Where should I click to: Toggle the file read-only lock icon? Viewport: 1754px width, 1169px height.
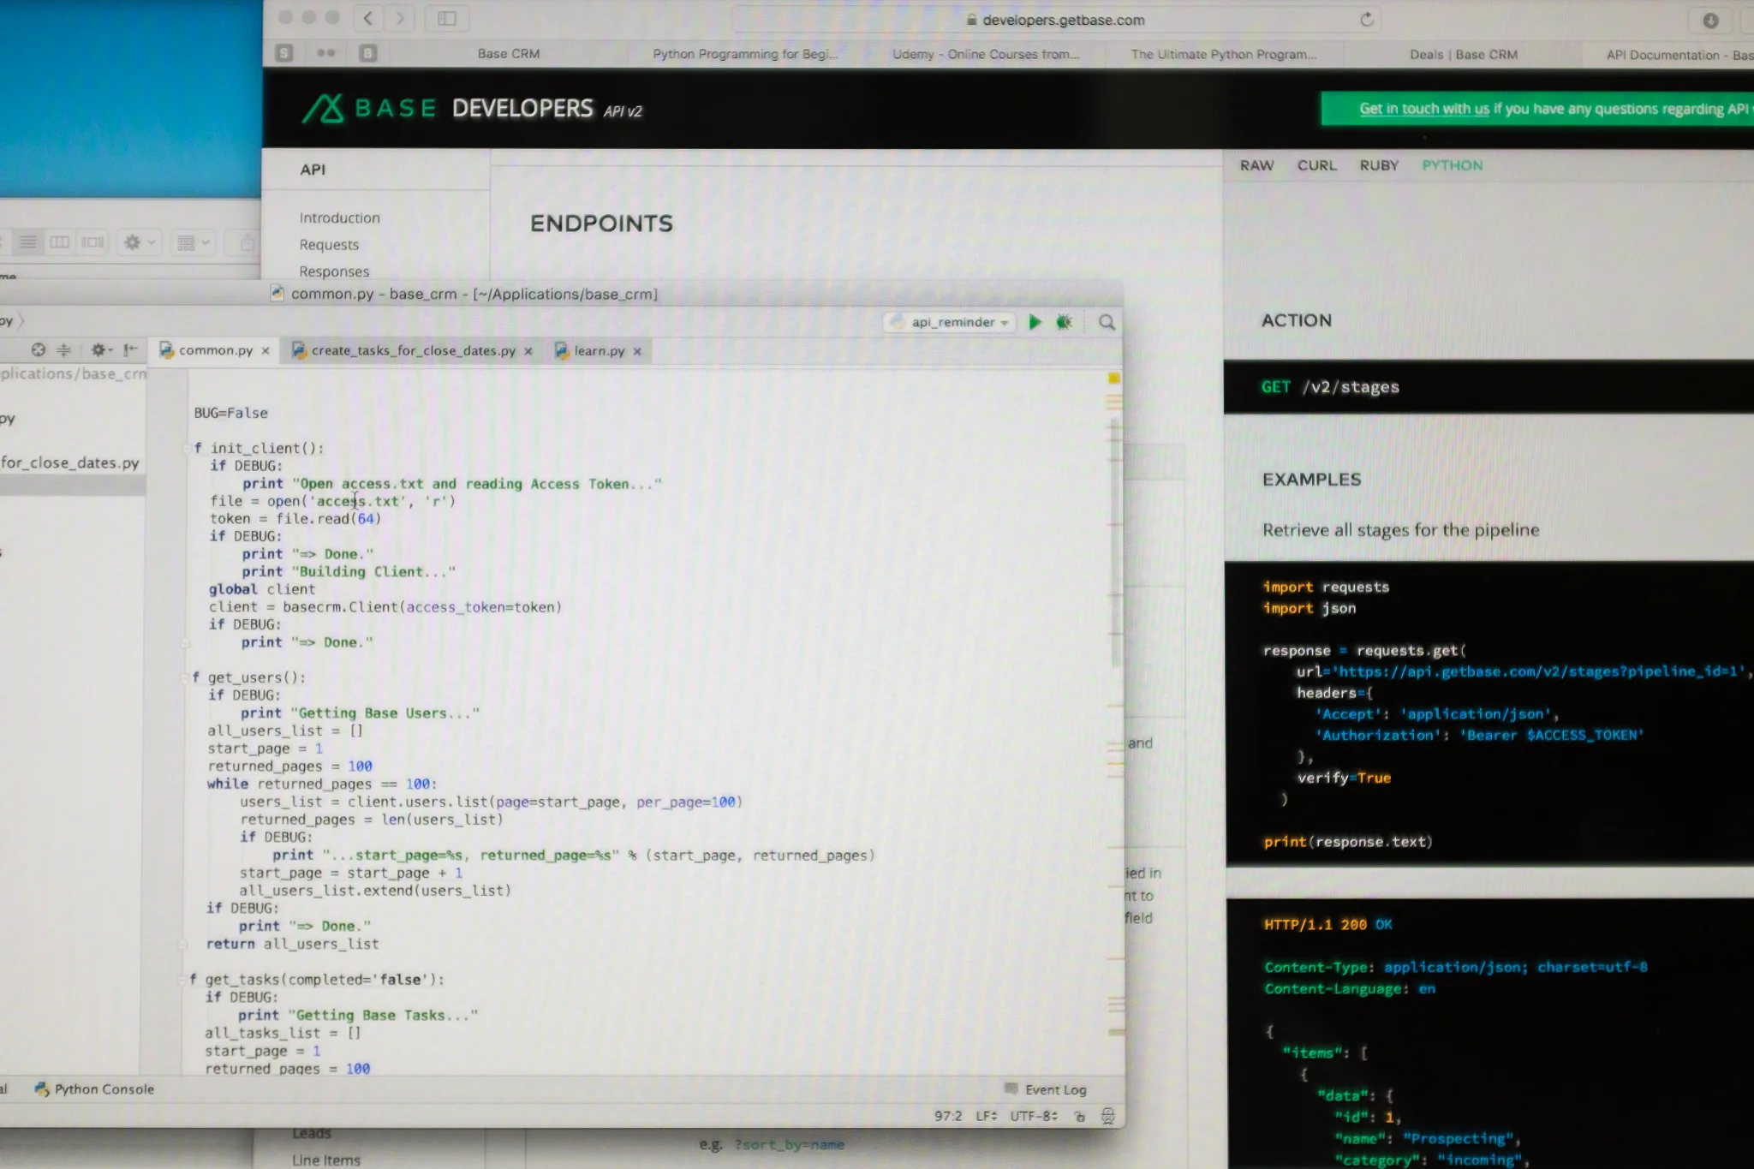tap(1079, 1116)
